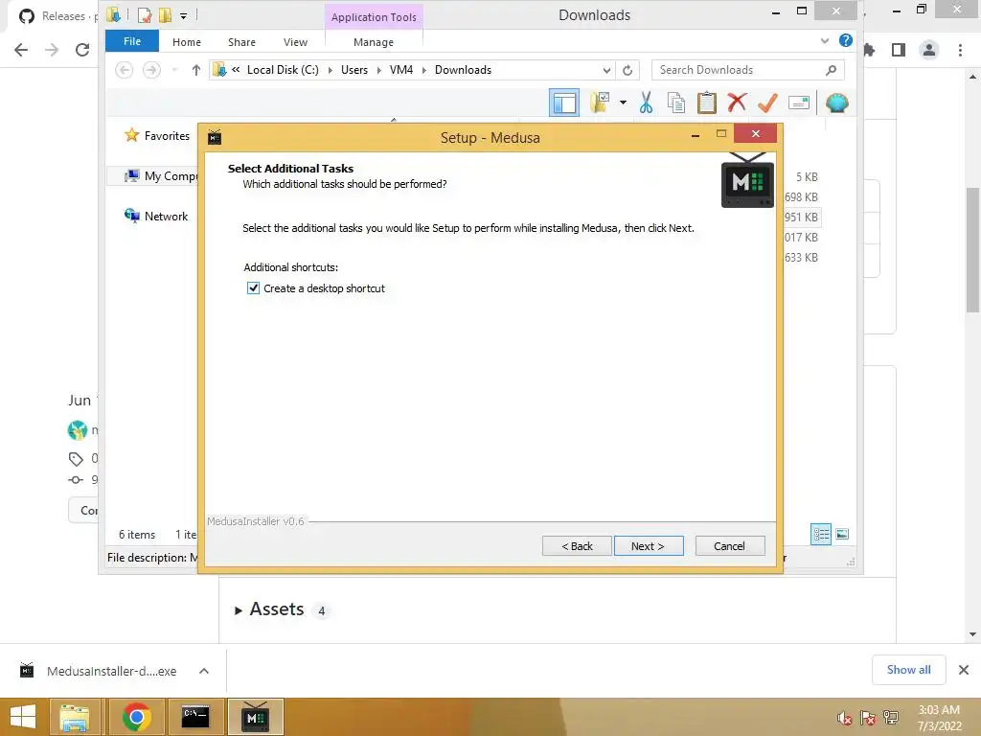This screenshot has width=981, height=736.
Task: Click the folder options toolbar icon
Action: click(600, 103)
